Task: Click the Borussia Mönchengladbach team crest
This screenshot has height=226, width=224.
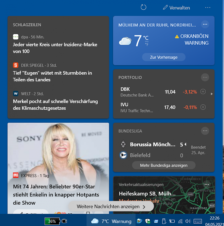Action: coord(123,144)
